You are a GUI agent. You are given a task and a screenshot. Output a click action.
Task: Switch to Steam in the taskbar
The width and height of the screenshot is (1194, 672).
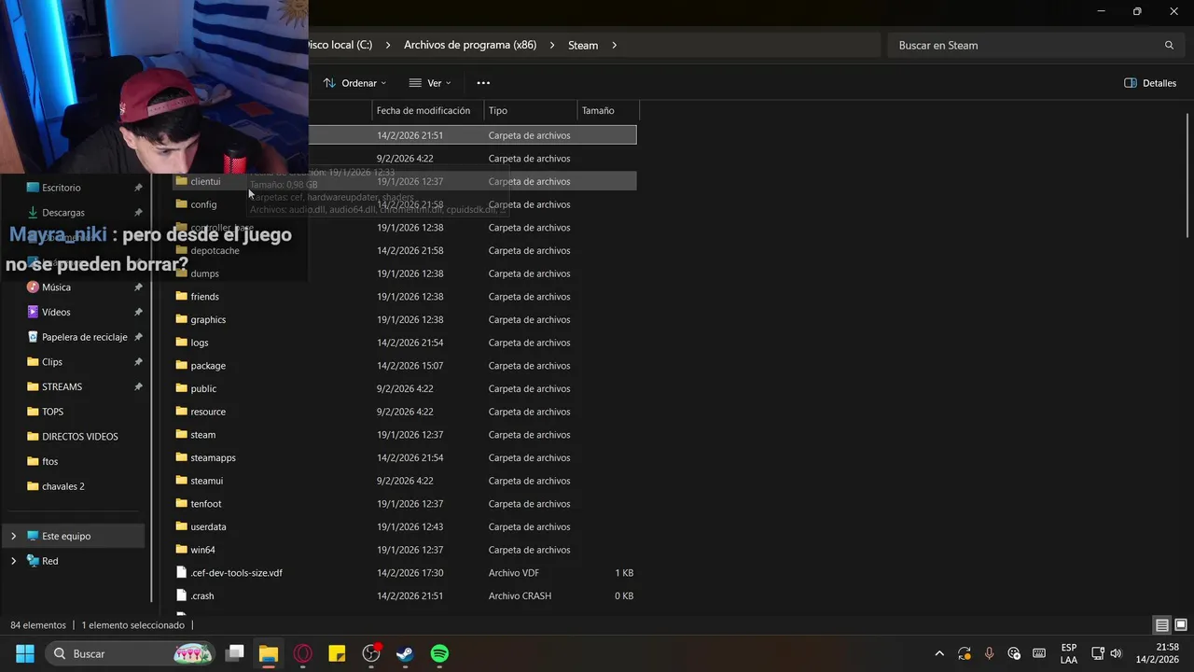(x=405, y=653)
